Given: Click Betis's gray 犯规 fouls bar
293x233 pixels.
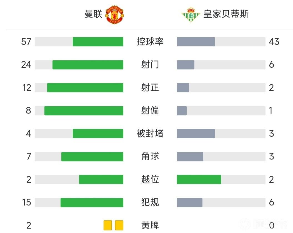Looking at the screenshot, I should click(x=189, y=202).
